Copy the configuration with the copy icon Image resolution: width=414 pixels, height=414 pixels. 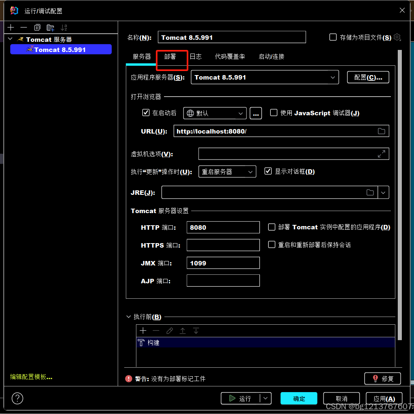(x=37, y=27)
